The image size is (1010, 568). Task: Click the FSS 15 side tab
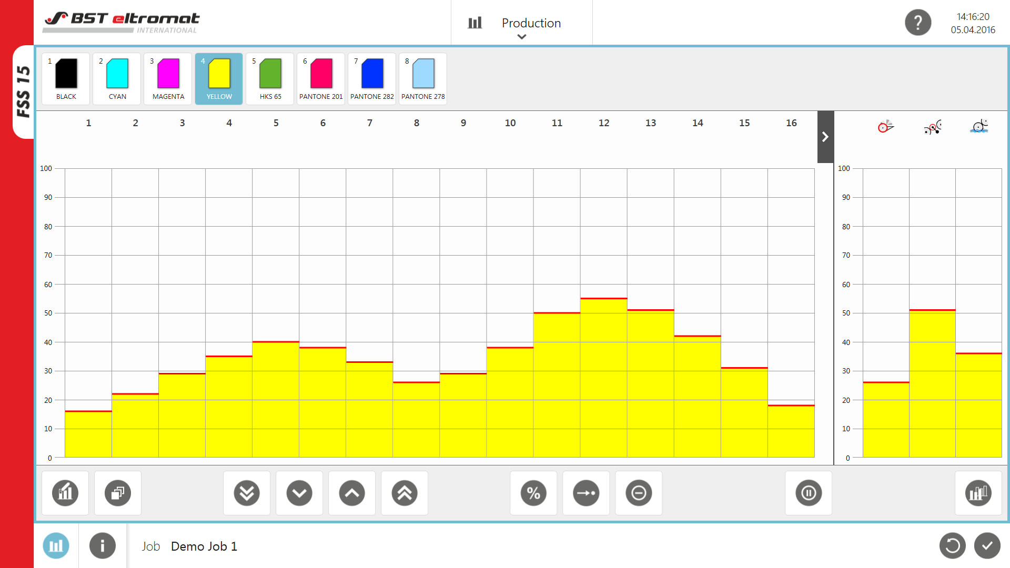[23, 92]
